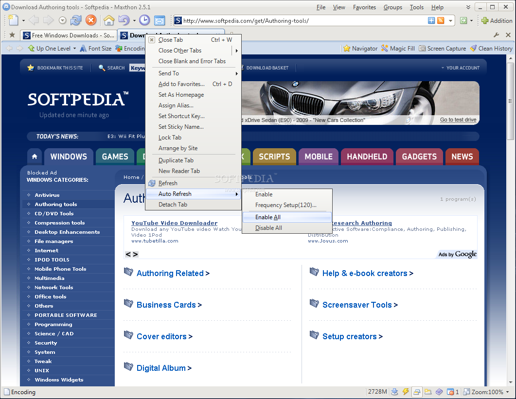Screen dimensions: 516x399
Task: Select Antivirus in Windows categories
Action: (x=47, y=195)
